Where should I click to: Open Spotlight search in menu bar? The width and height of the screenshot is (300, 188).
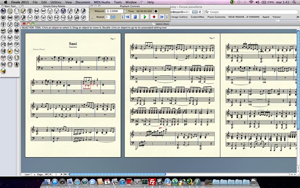click(294, 2)
